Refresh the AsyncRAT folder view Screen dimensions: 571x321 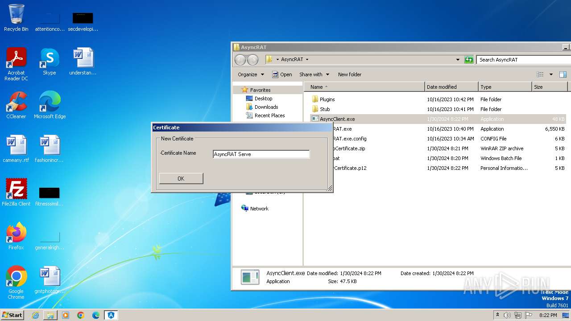tap(469, 59)
